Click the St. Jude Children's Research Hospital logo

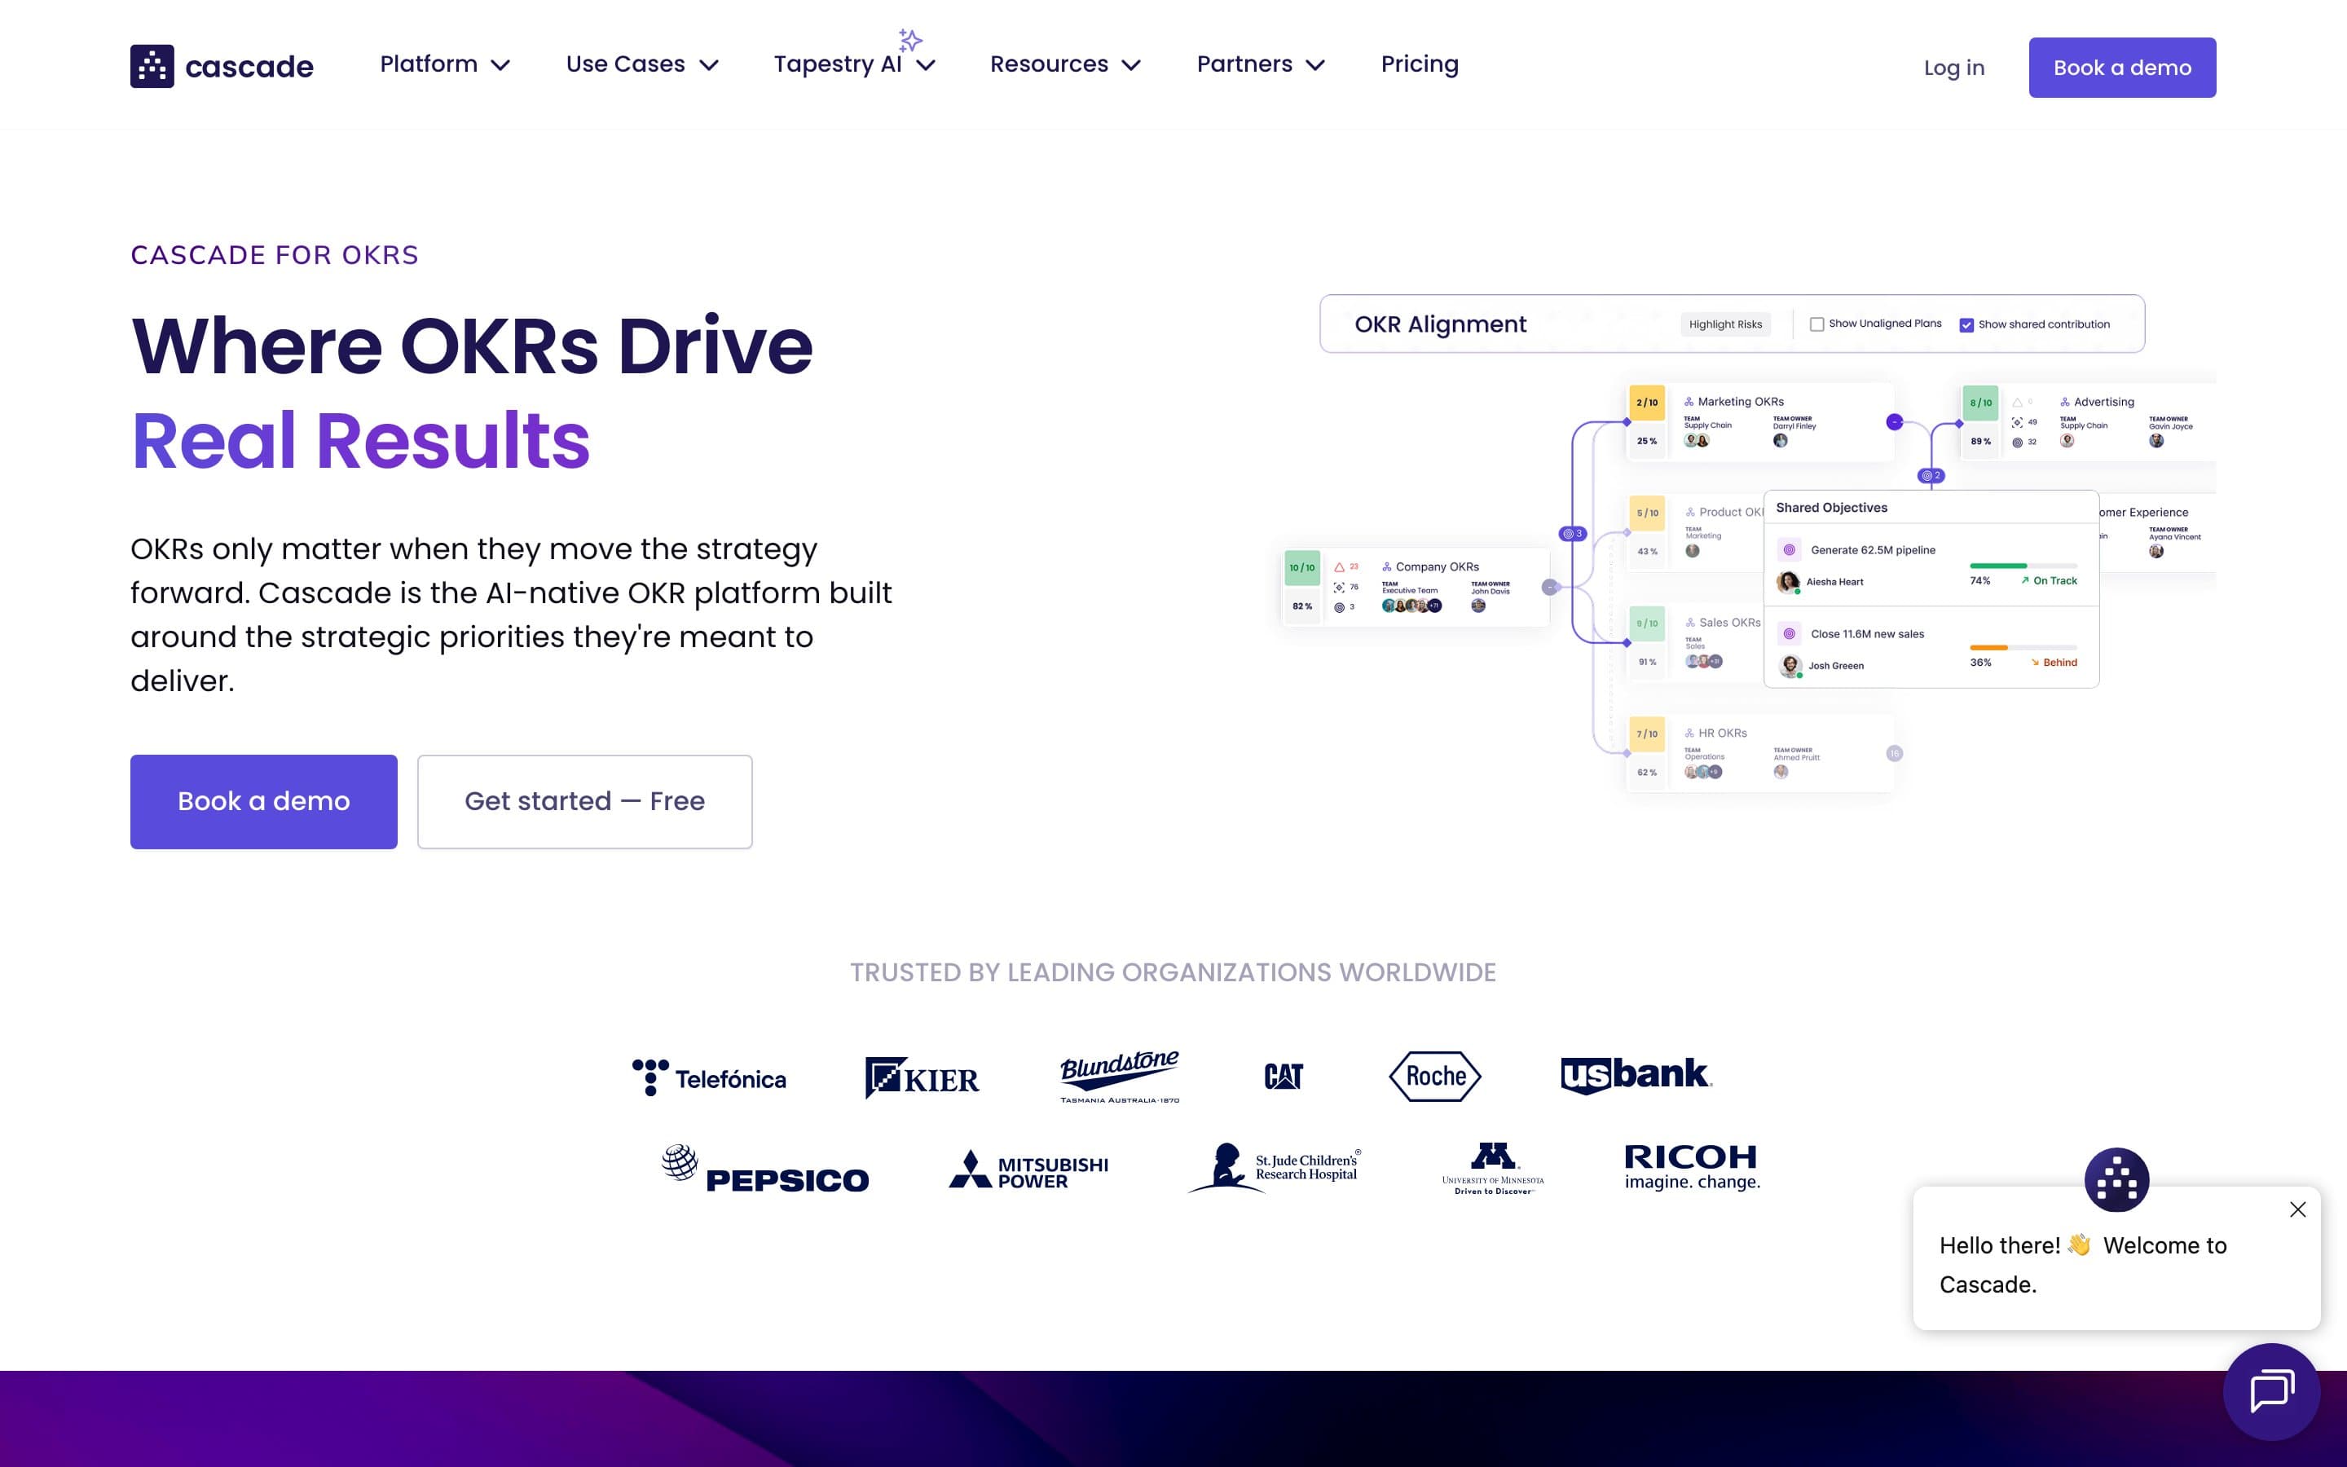pos(1275,1167)
